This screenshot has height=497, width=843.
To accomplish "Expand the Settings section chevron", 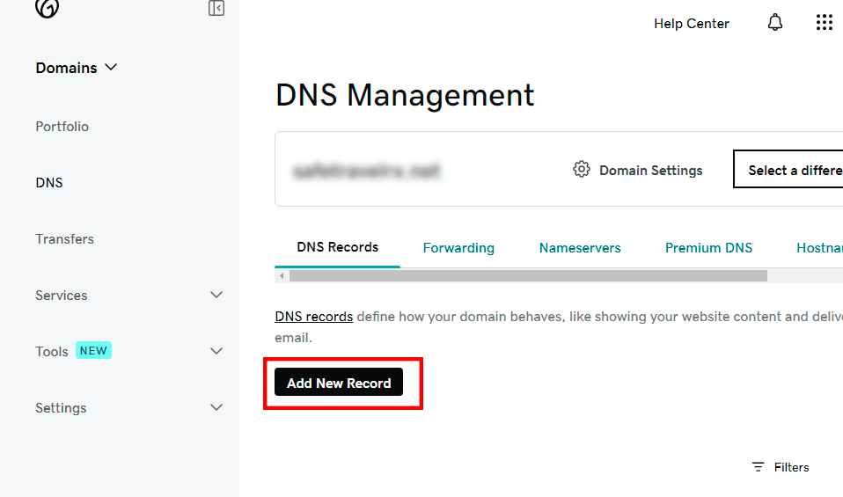I will coord(216,408).
